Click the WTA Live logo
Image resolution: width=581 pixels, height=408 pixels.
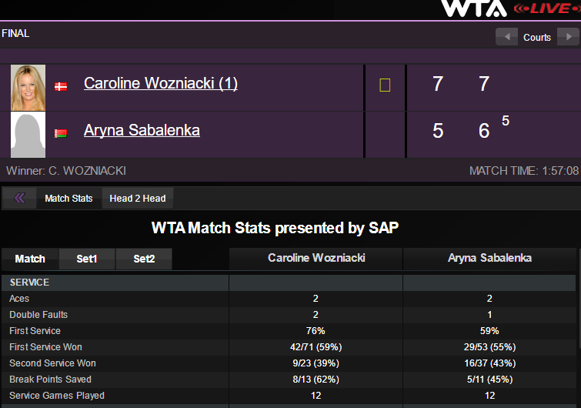(x=509, y=8)
